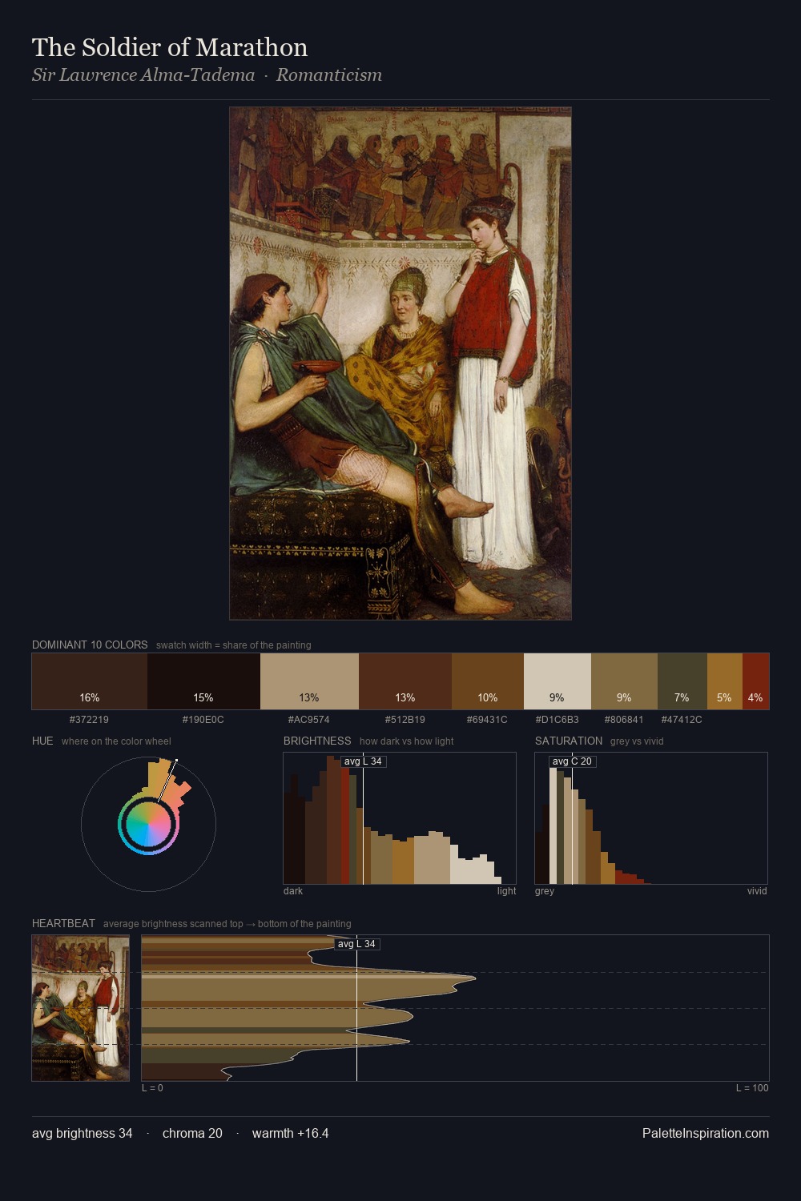Click the 7% #47412C dark olive swatch
Image resolution: width=801 pixels, height=1201 pixels.
[x=682, y=681]
